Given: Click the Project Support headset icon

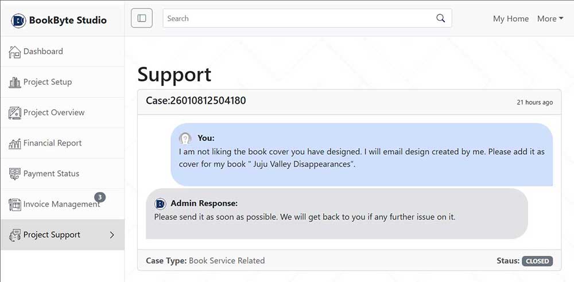Looking at the screenshot, I should coord(15,235).
